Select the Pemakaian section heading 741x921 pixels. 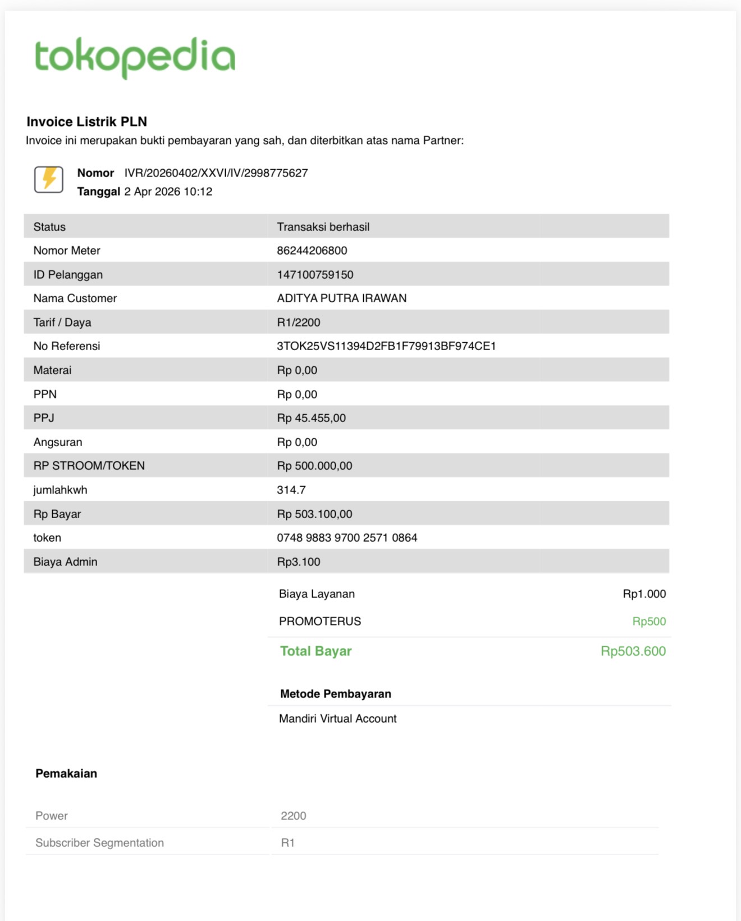tap(66, 774)
